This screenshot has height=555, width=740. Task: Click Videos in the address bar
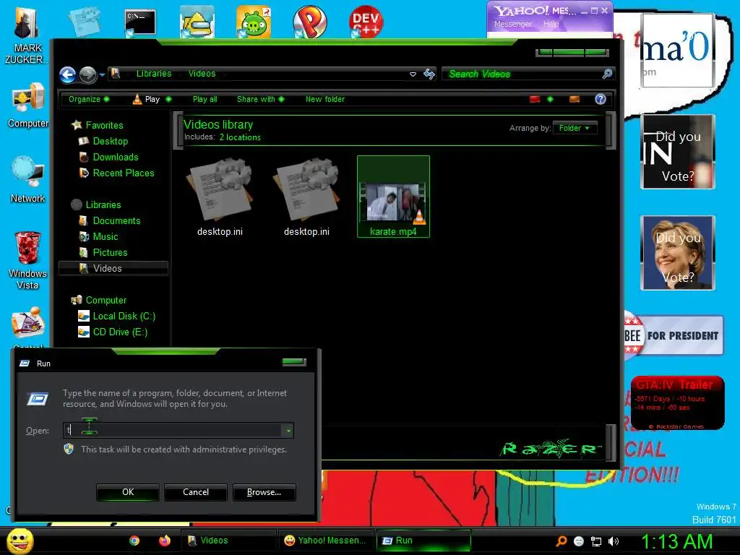coord(202,74)
